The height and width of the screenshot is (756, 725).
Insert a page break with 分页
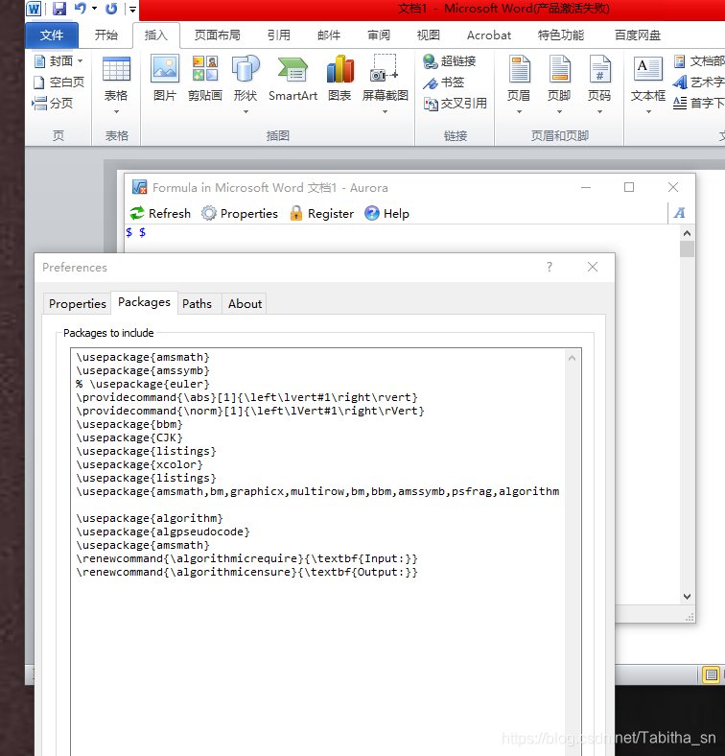(x=52, y=104)
